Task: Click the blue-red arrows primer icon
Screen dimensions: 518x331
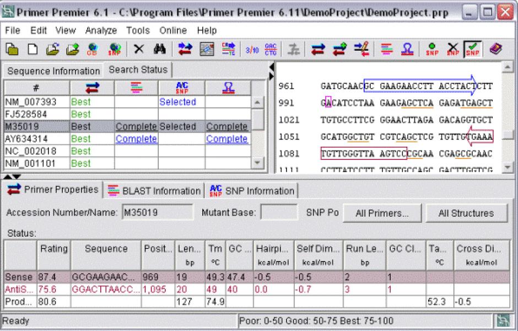Action: [318, 50]
